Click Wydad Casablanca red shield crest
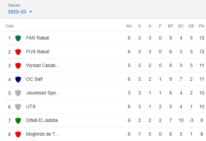 (x=18, y=66)
